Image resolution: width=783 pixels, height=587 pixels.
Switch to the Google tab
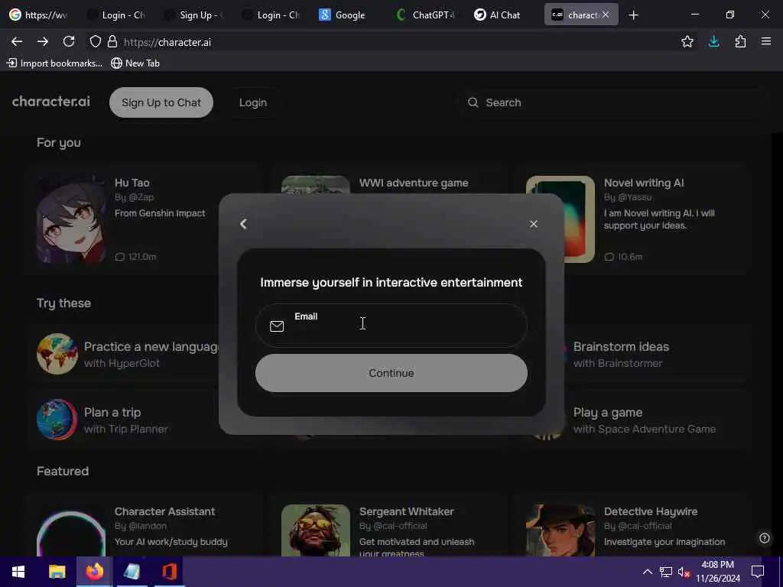coord(343,15)
